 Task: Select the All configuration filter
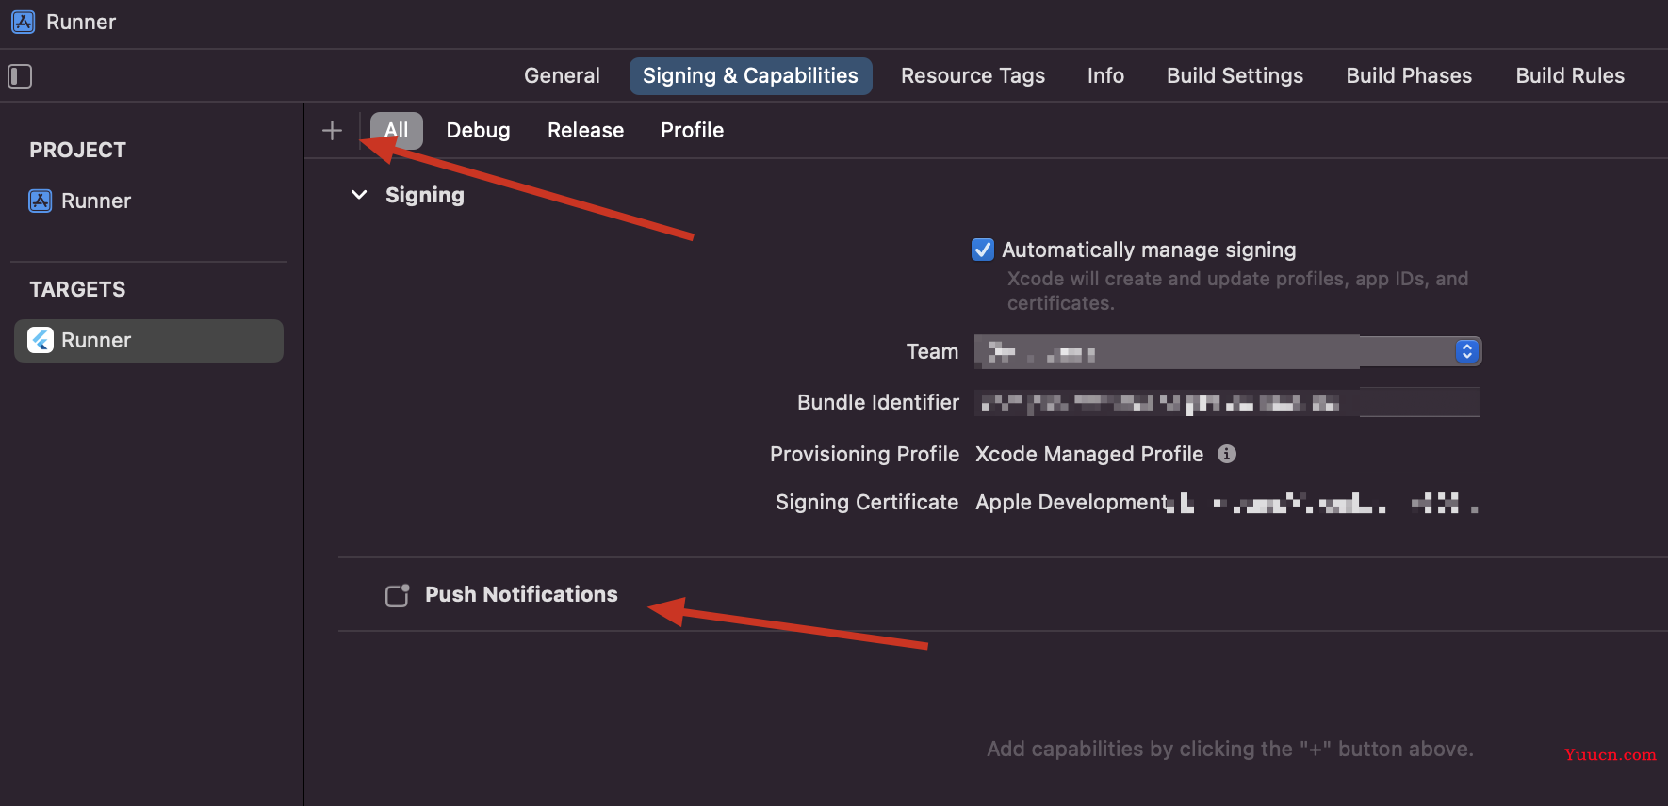pyautogui.click(x=396, y=130)
